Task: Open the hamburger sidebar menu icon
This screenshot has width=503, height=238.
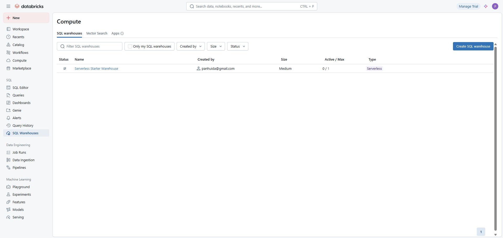Action: pos(8,6)
